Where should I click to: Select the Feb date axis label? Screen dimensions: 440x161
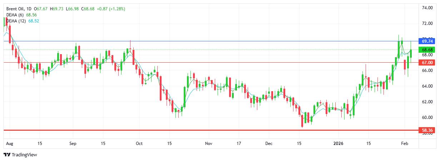pos(404,144)
